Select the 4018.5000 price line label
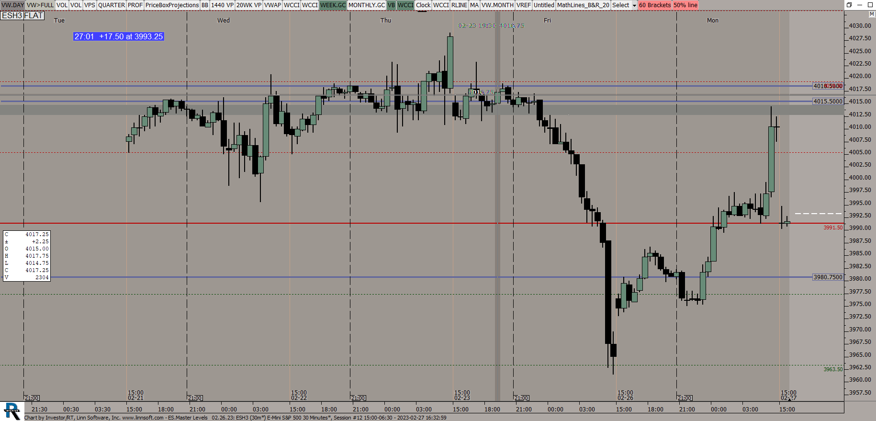 point(828,86)
